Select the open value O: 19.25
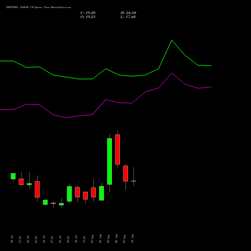Image resolution: width=251 pixels, height=251 pixels. [x=88, y=17]
